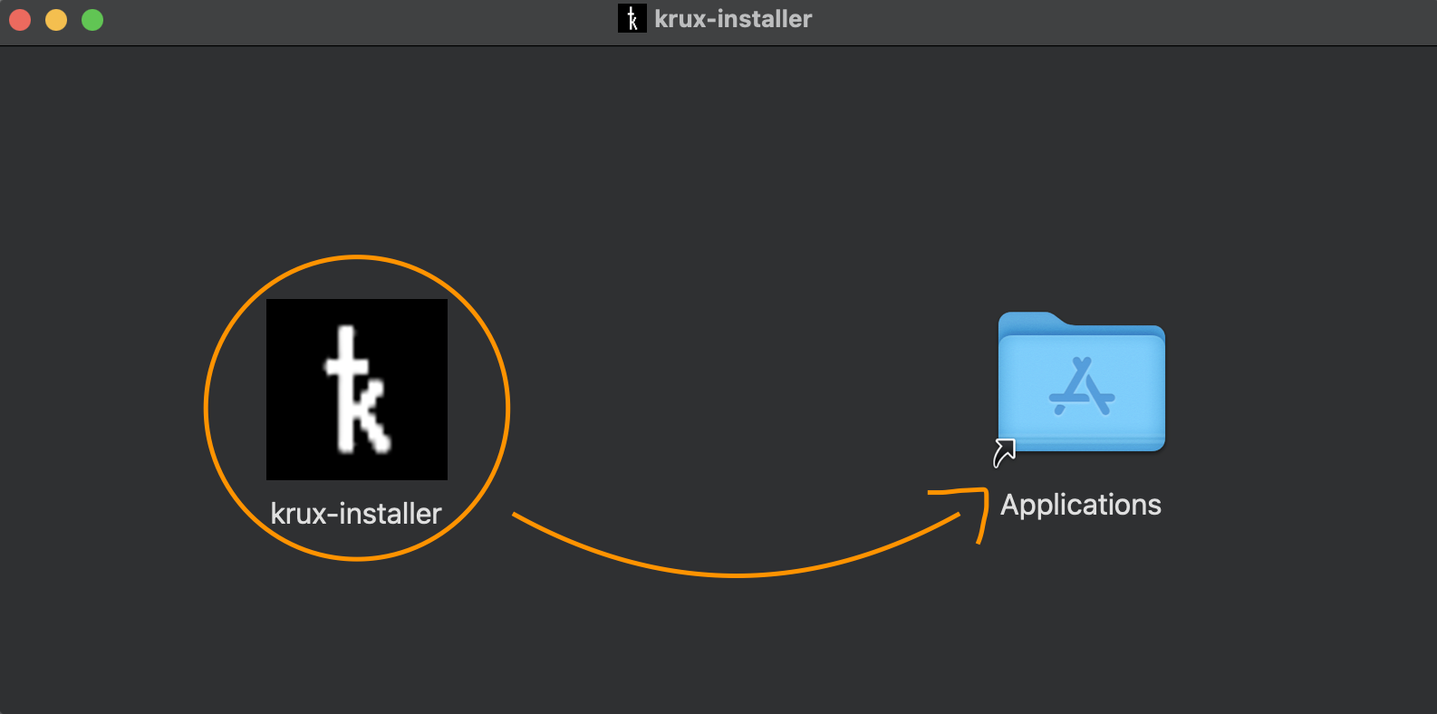1437x714 pixels.
Task: Maximize the window with green button
Action: click(x=92, y=20)
